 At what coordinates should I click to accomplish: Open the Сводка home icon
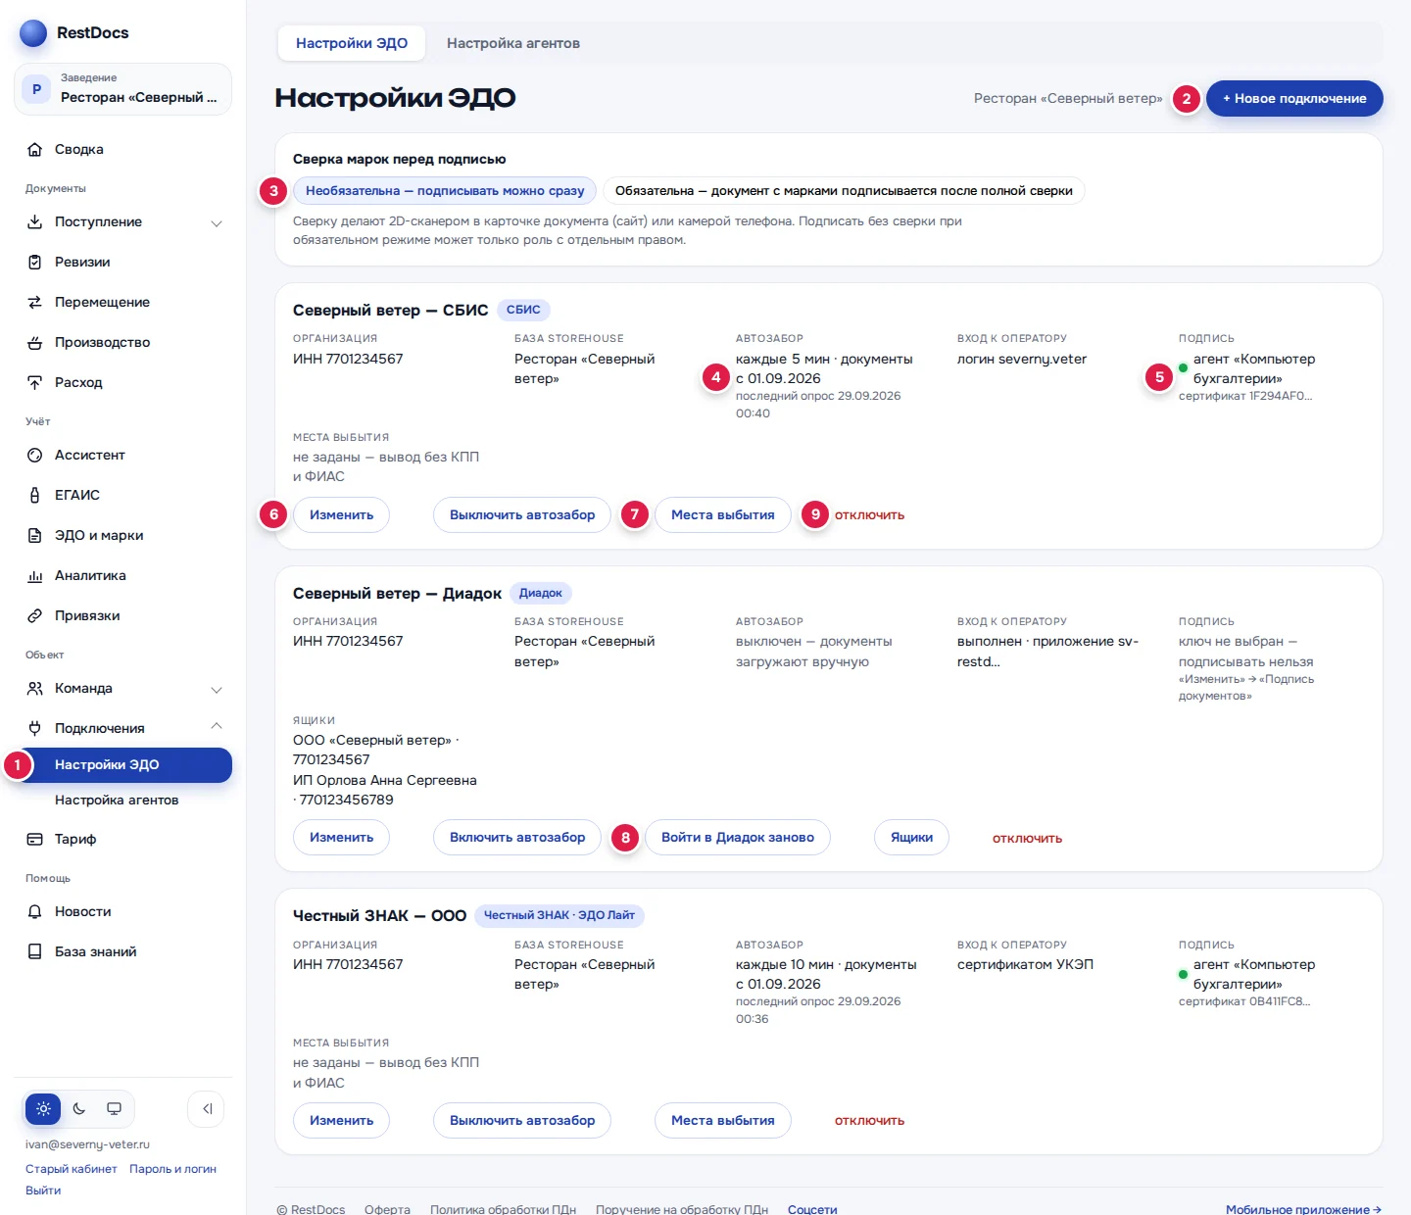pyautogui.click(x=35, y=150)
